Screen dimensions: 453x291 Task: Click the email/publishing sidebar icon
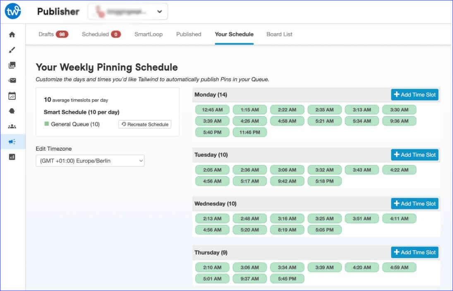point(12,79)
